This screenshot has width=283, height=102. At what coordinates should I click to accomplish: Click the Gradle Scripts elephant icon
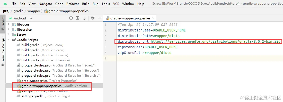point(14,40)
